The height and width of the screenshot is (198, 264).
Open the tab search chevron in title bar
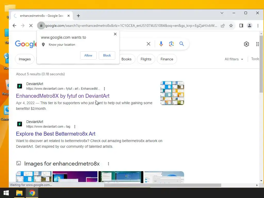222,13
